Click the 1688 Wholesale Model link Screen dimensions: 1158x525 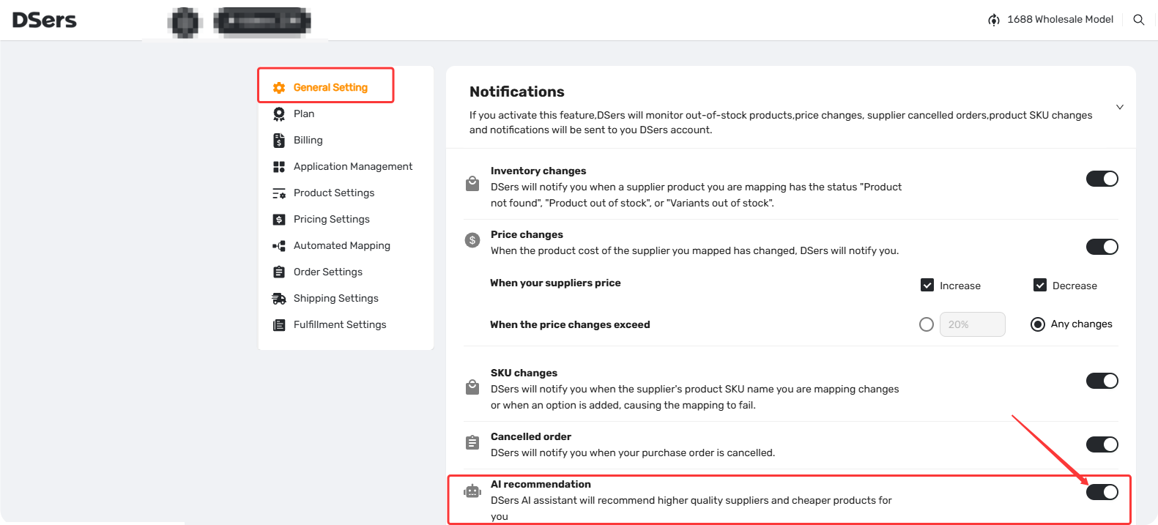tap(1060, 20)
